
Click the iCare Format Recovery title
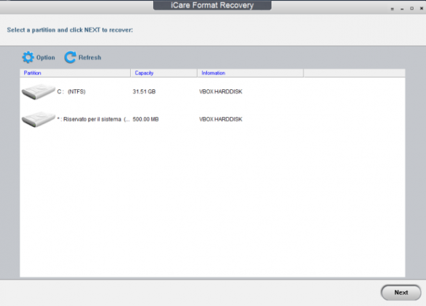click(x=212, y=5)
